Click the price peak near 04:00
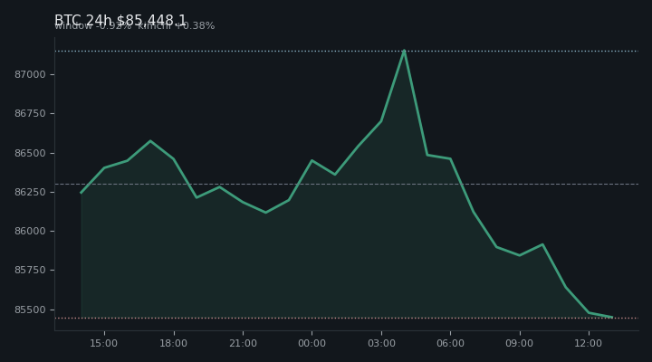 404,51
